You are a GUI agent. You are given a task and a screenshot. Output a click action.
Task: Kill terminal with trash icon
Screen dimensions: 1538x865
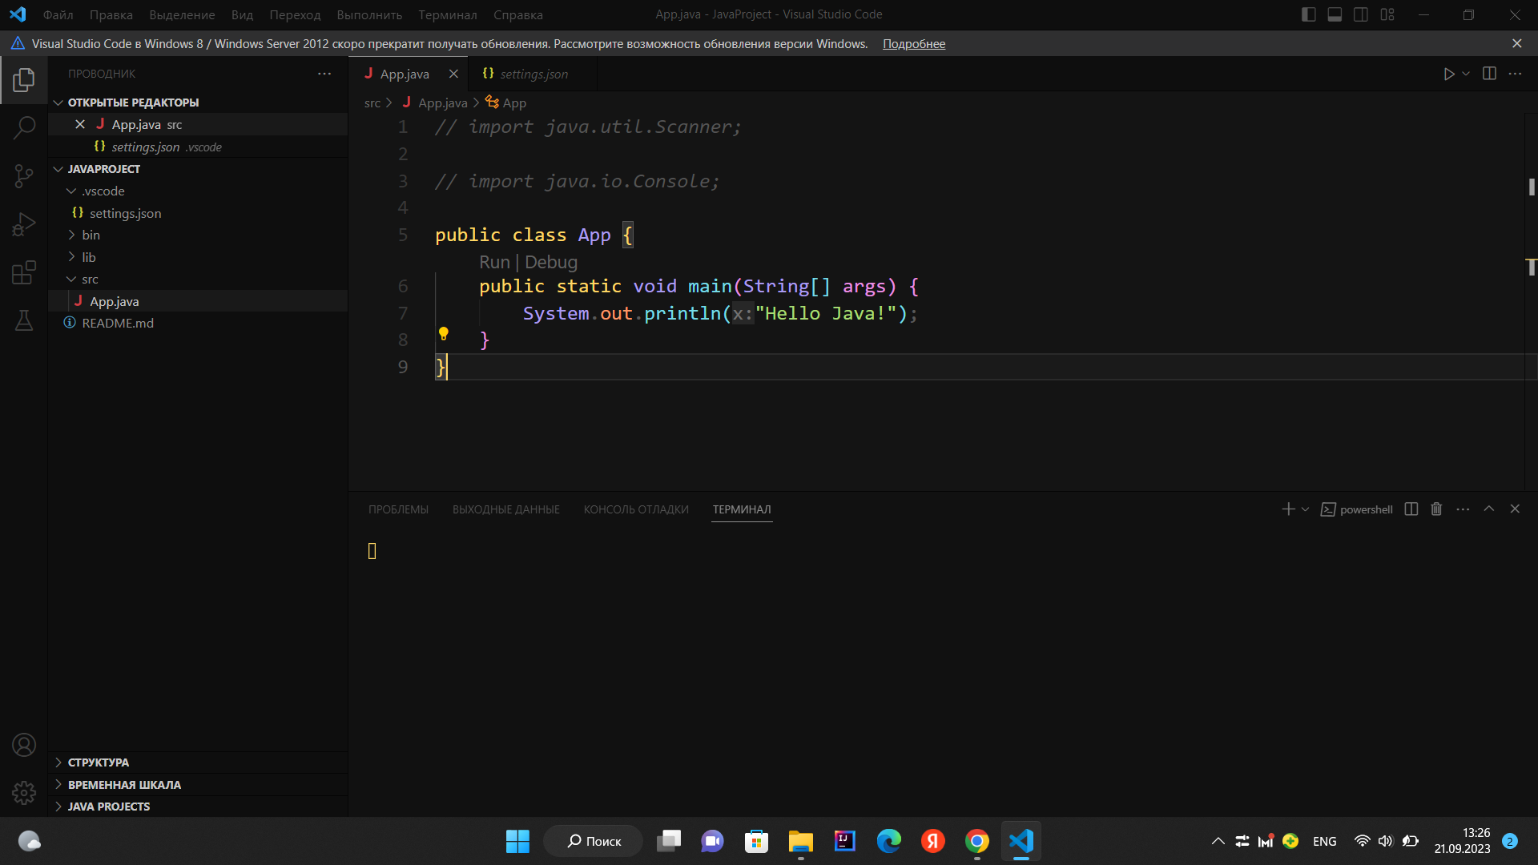pyautogui.click(x=1436, y=509)
